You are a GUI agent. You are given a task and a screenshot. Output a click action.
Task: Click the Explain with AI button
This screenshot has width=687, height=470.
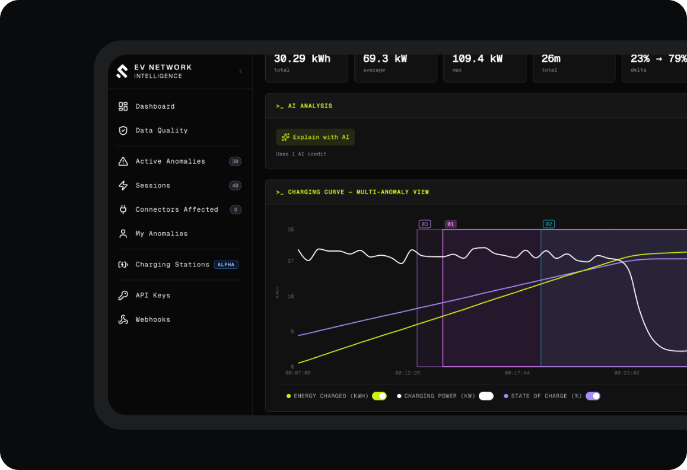pyautogui.click(x=315, y=137)
